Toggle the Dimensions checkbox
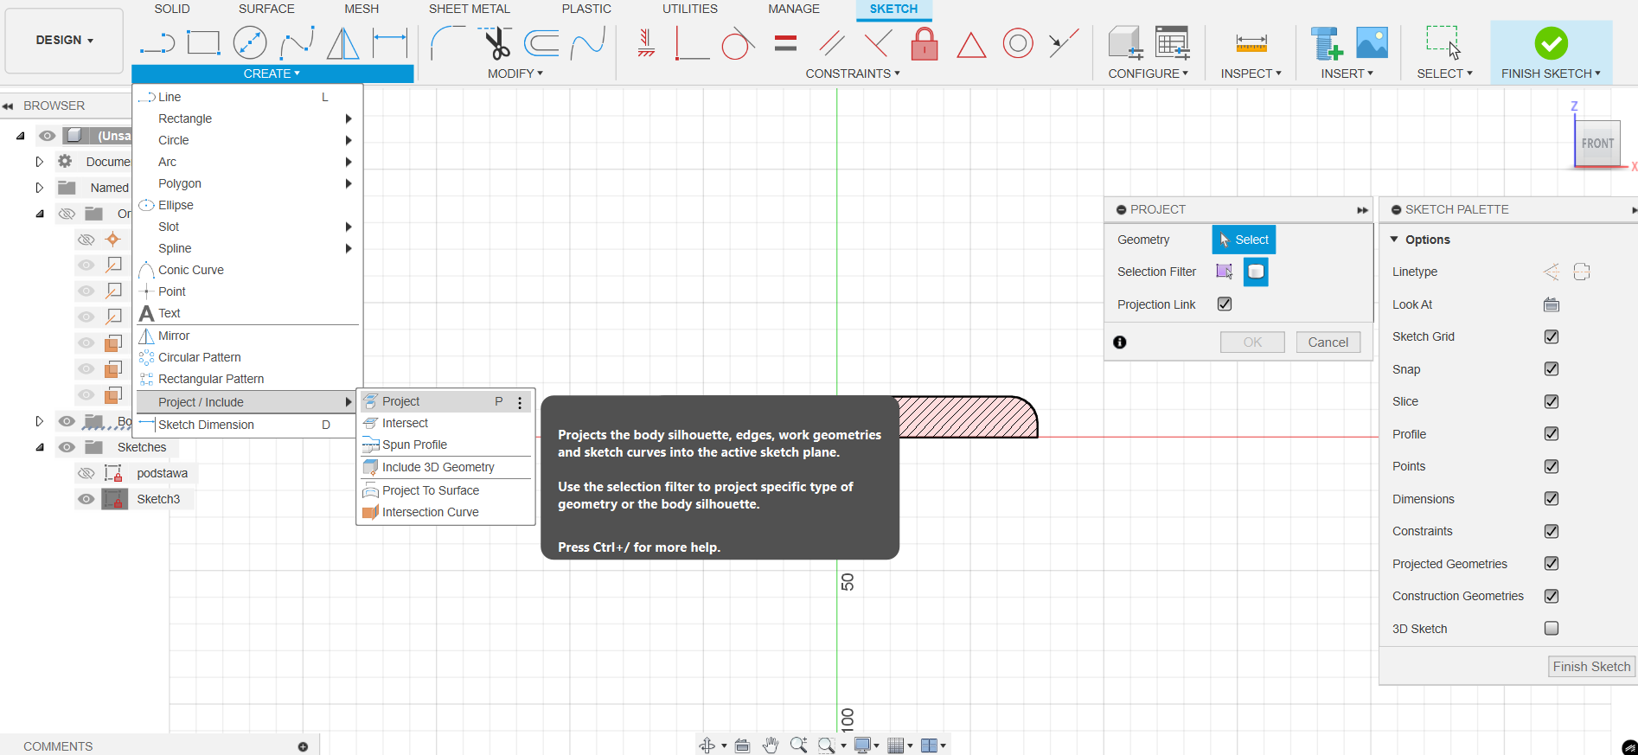The width and height of the screenshot is (1638, 755). tap(1552, 498)
